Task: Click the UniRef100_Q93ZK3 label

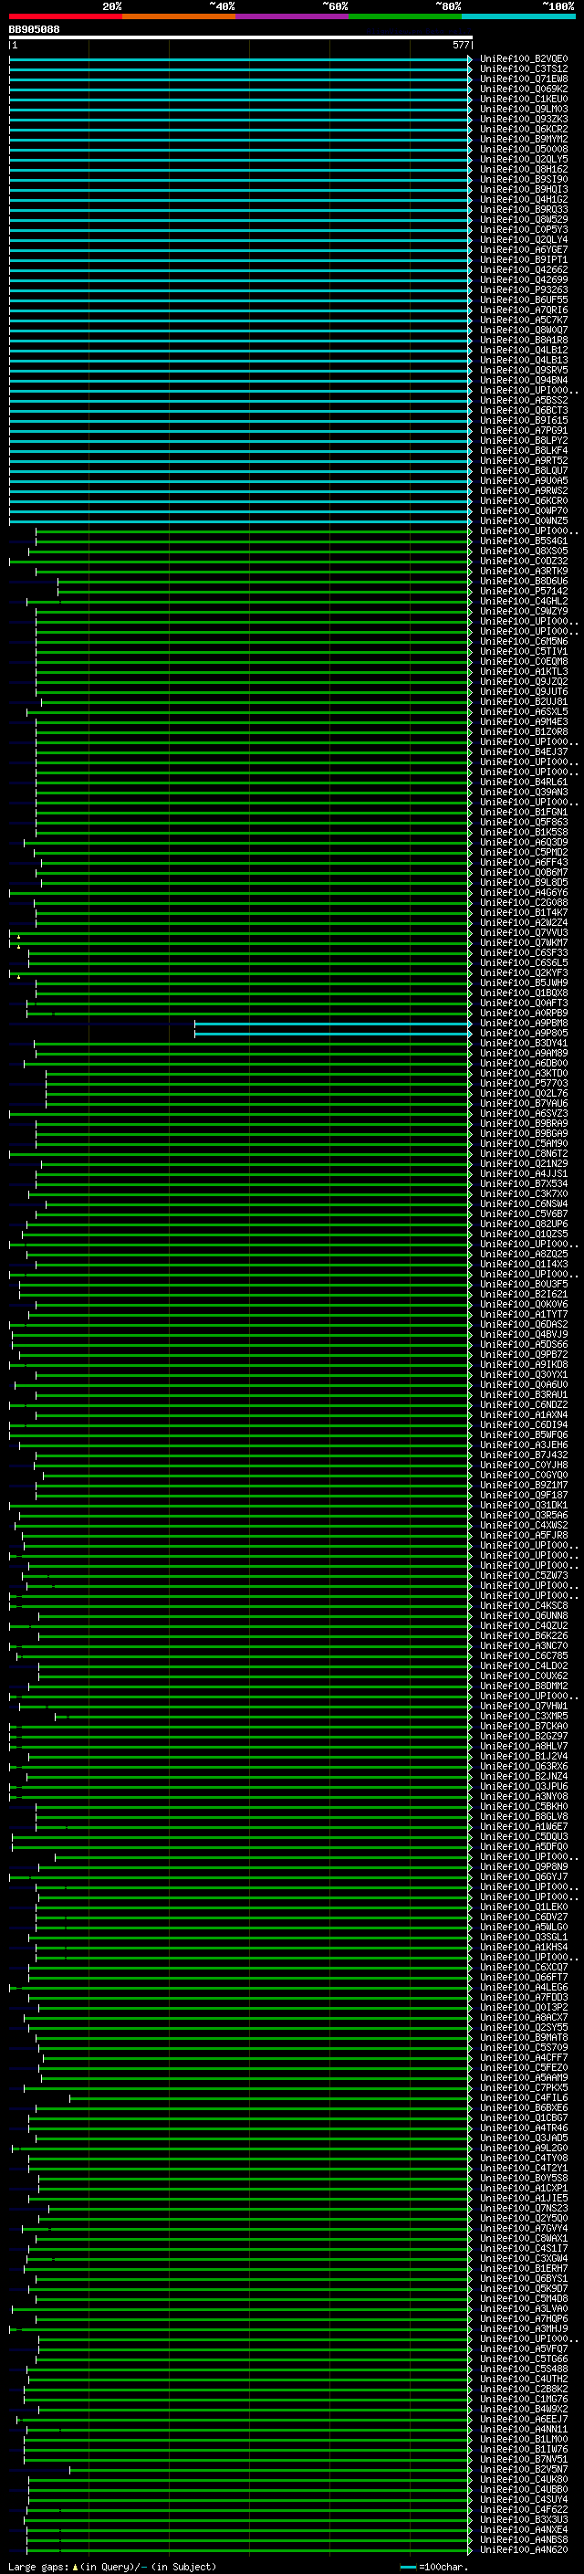Action: coord(524,119)
